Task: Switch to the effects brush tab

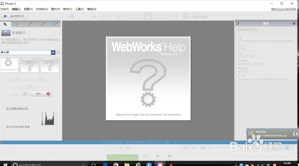Action: pyautogui.click(x=30, y=24)
